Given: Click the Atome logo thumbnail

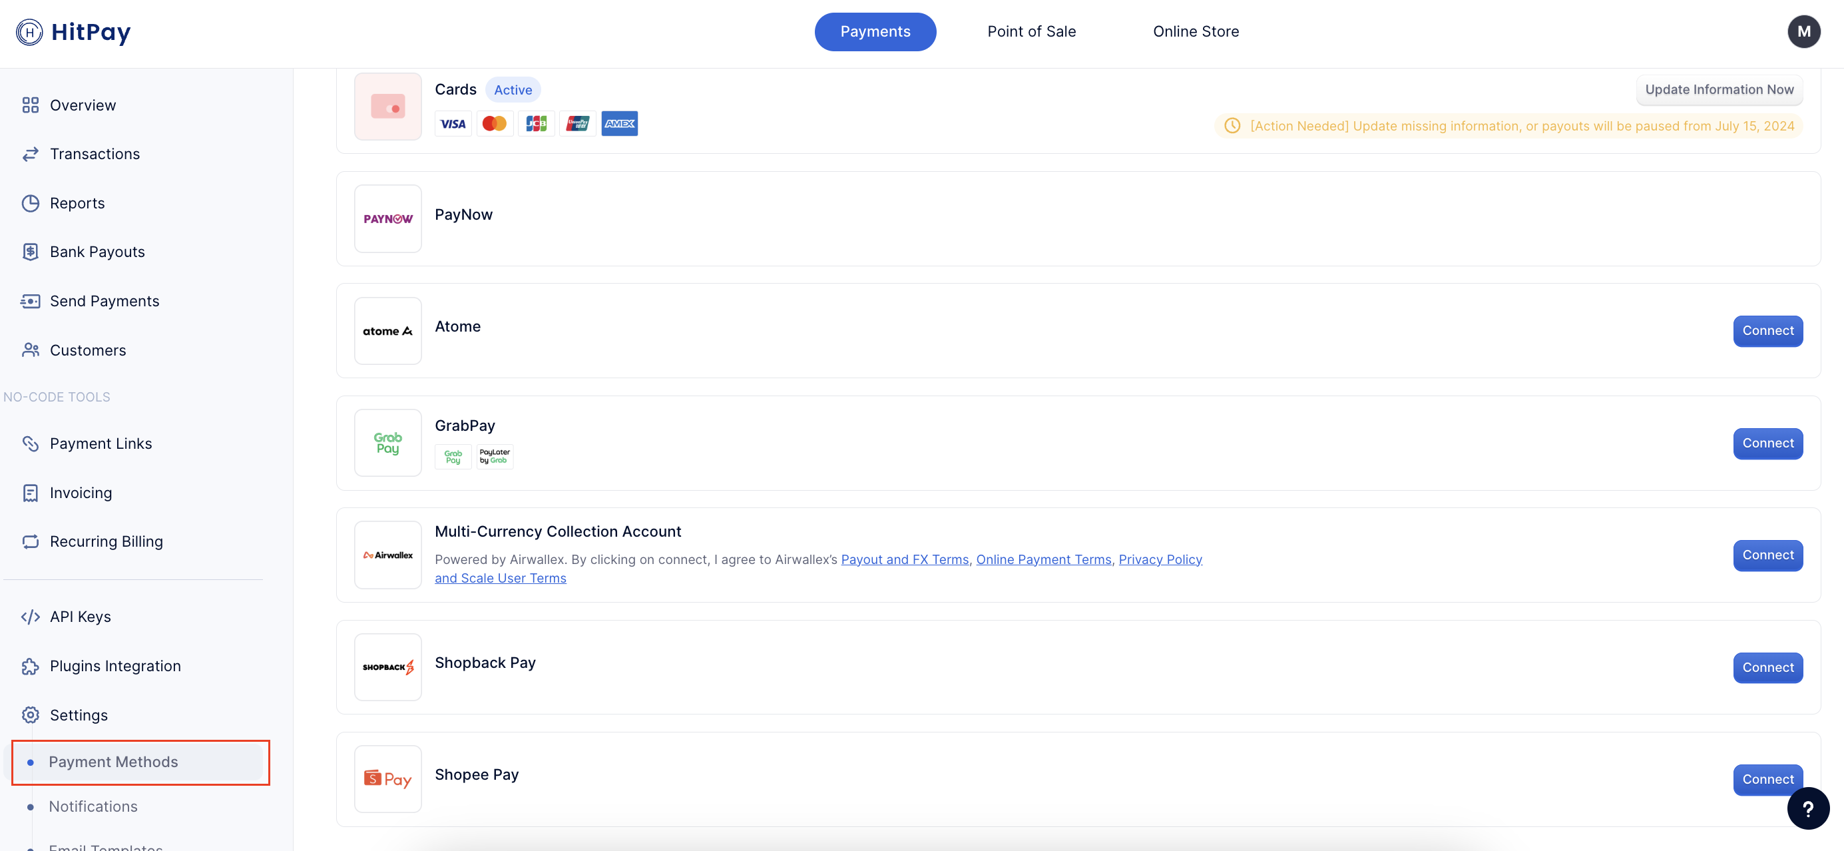Looking at the screenshot, I should coord(388,331).
